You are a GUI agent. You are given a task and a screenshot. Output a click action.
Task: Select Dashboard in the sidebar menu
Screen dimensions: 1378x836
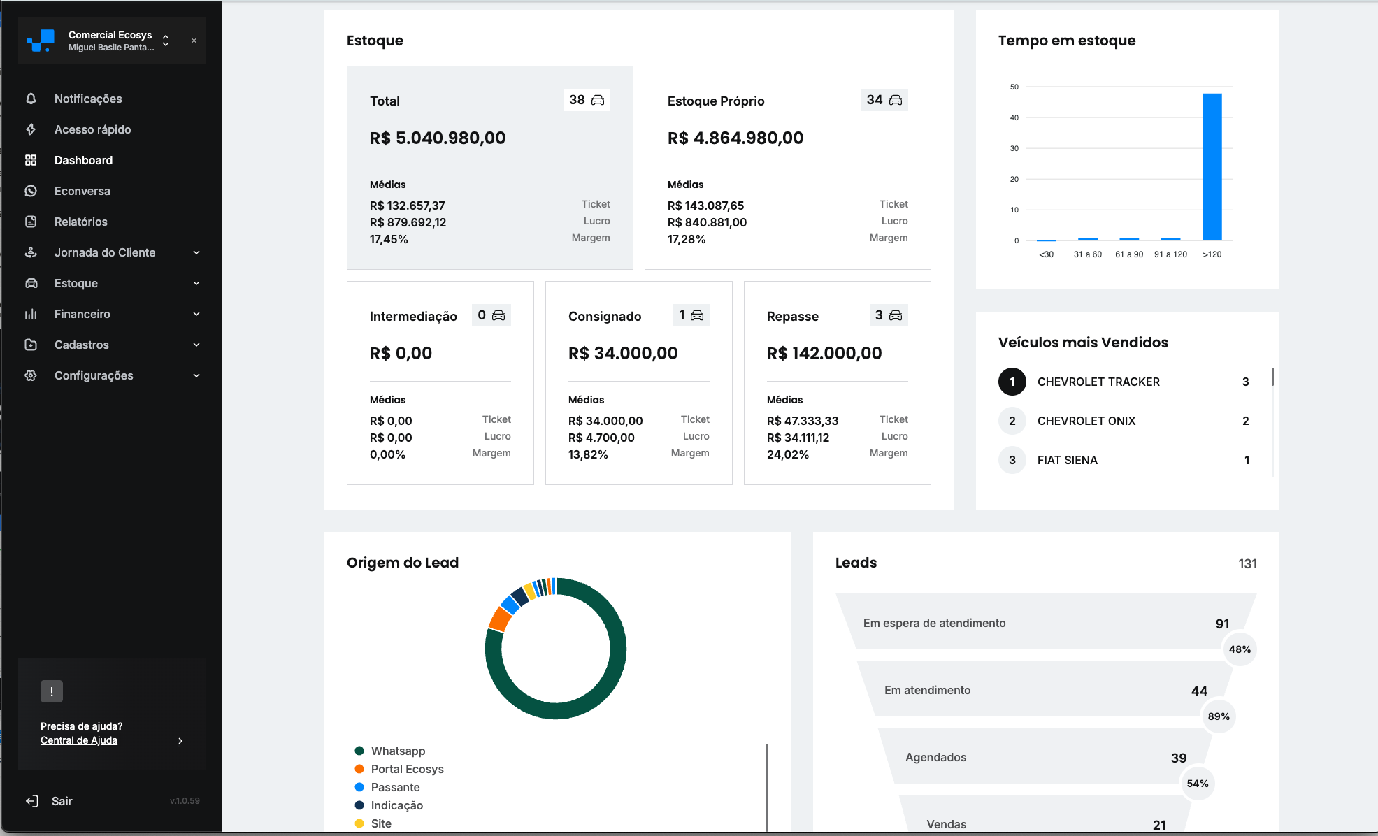pyautogui.click(x=83, y=160)
